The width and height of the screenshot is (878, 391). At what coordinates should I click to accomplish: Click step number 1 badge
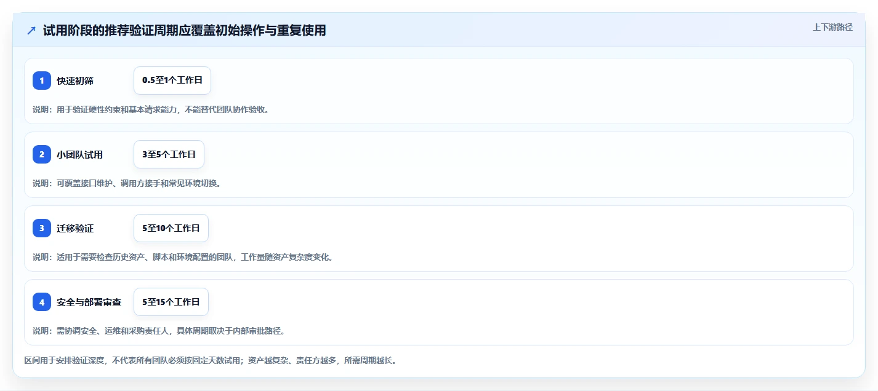(x=42, y=81)
